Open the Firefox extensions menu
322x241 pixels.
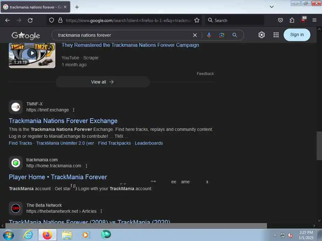(x=292, y=20)
